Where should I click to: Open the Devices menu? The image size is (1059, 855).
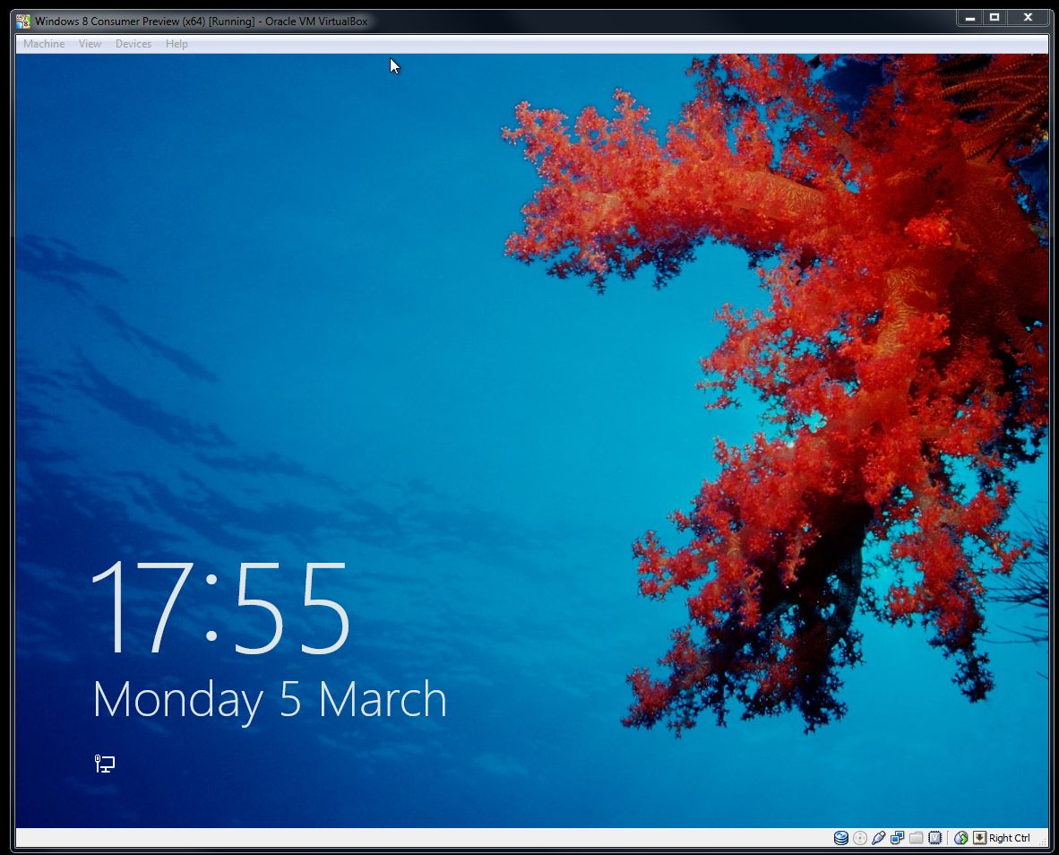(x=133, y=44)
